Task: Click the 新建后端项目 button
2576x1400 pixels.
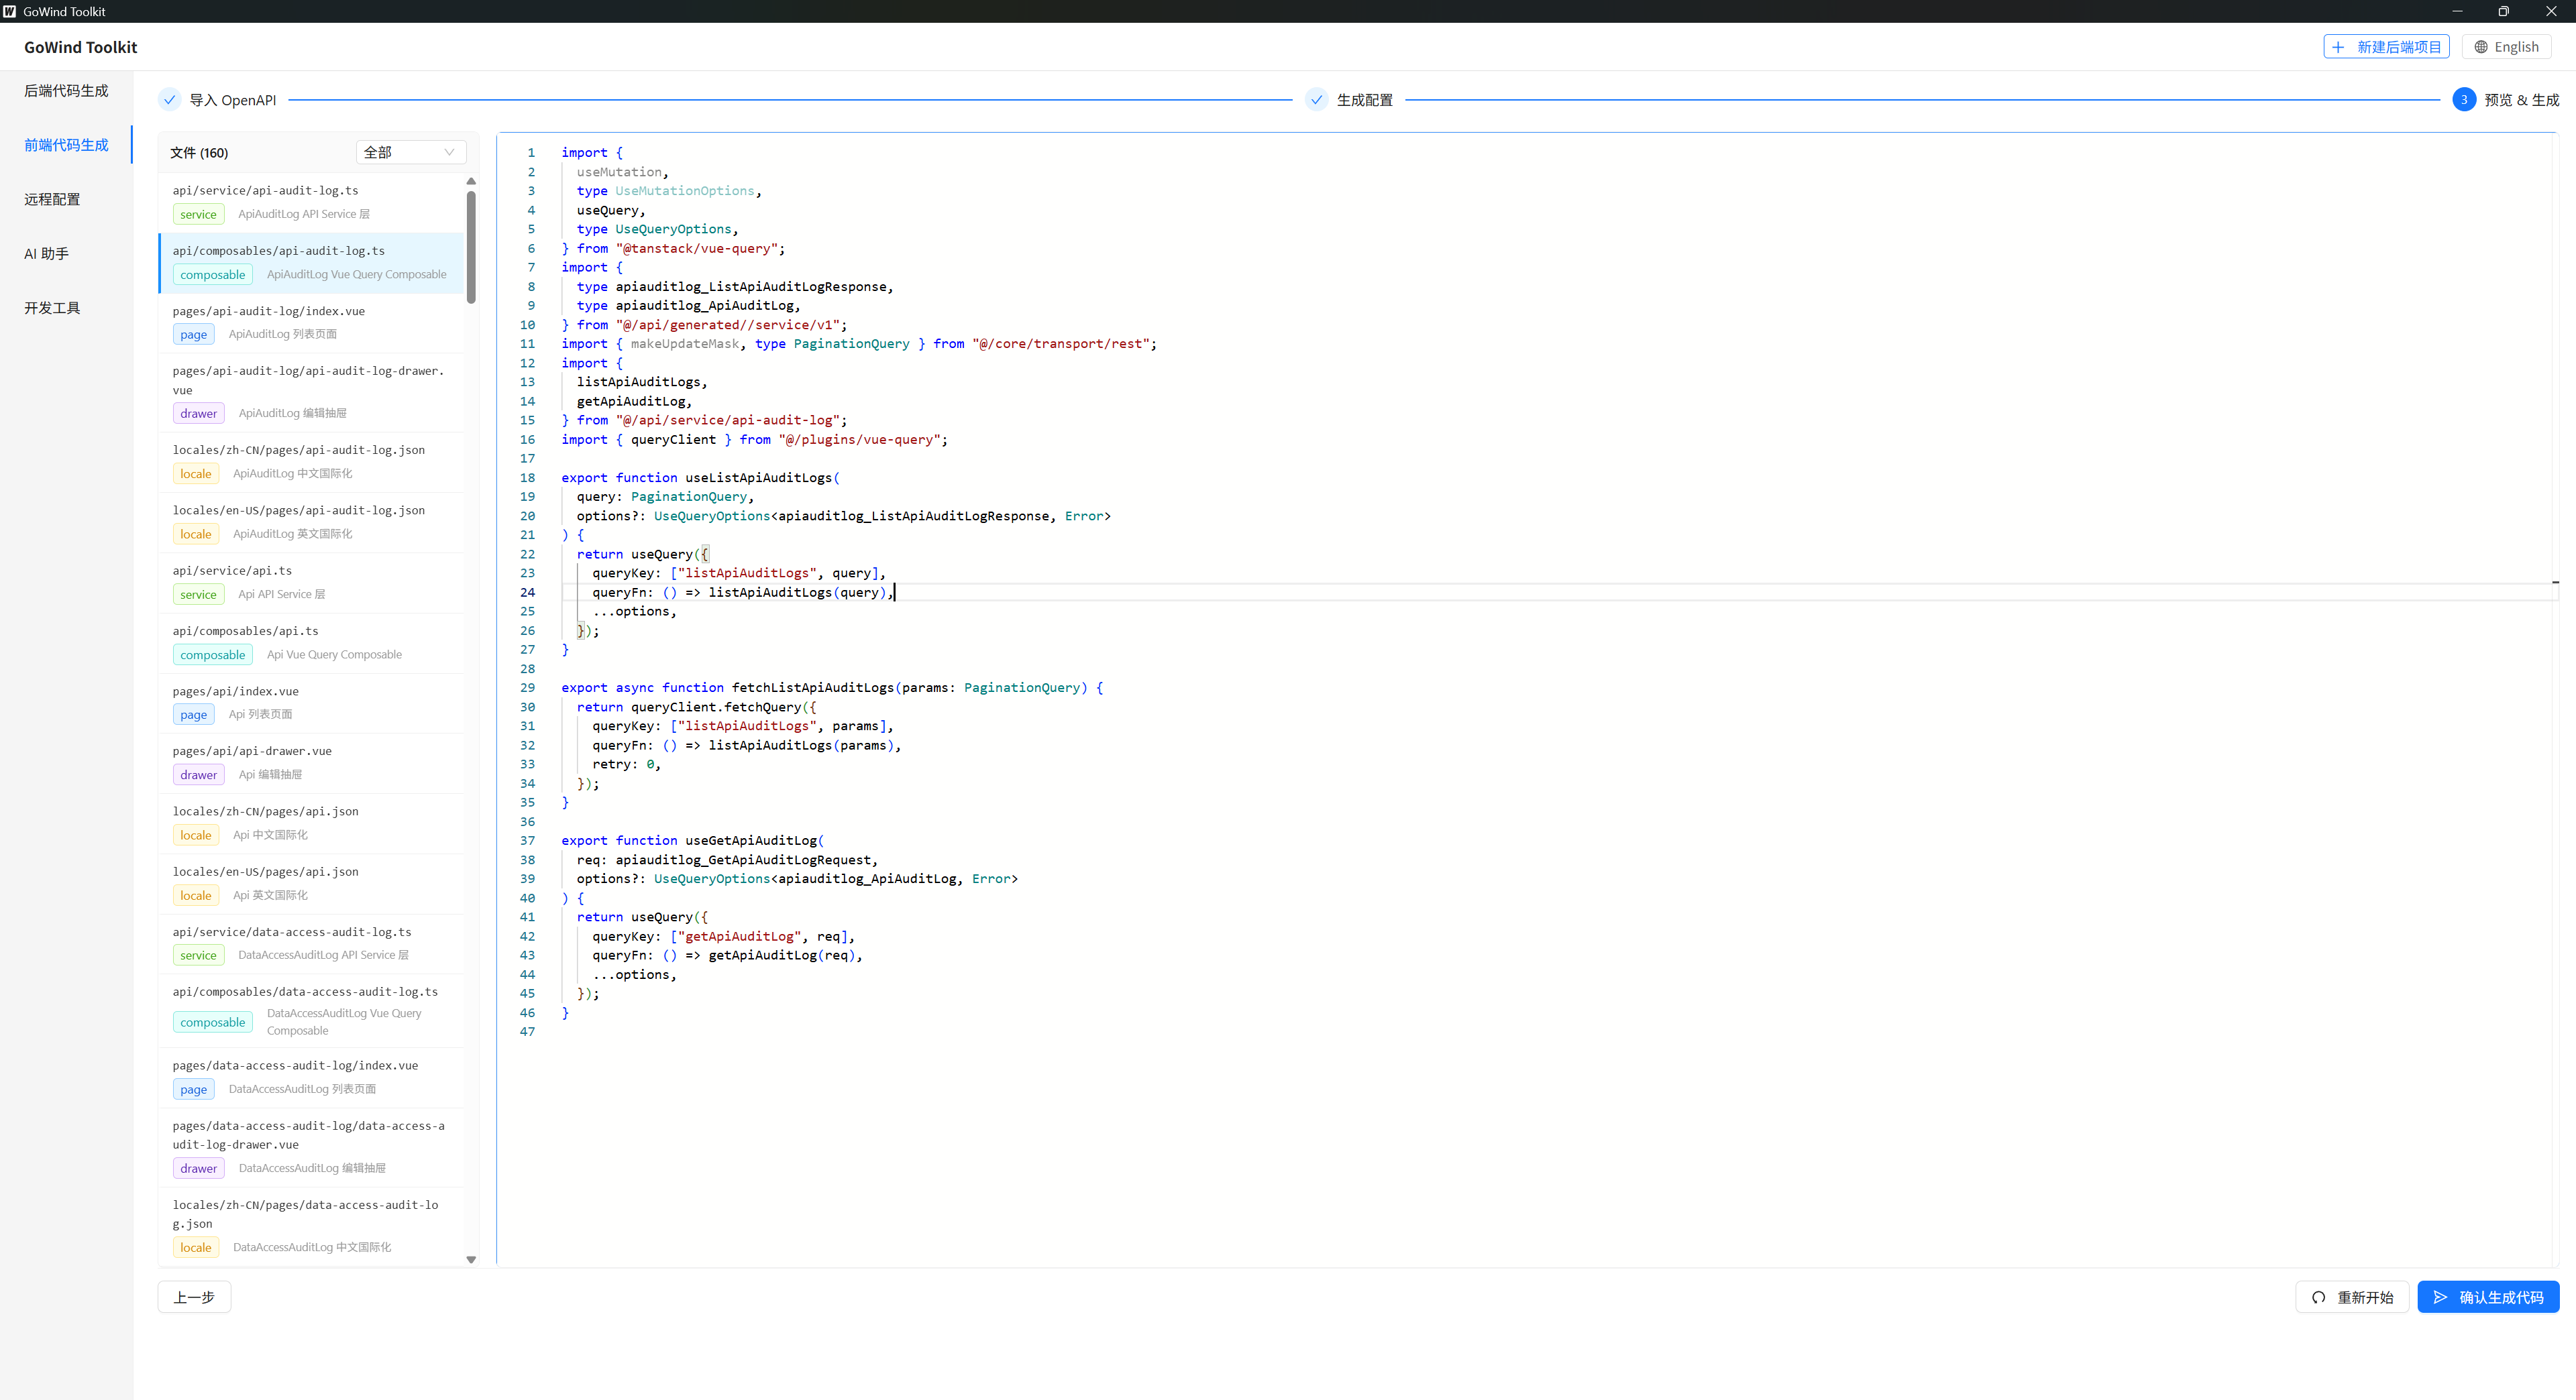Action: click(2386, 47)
